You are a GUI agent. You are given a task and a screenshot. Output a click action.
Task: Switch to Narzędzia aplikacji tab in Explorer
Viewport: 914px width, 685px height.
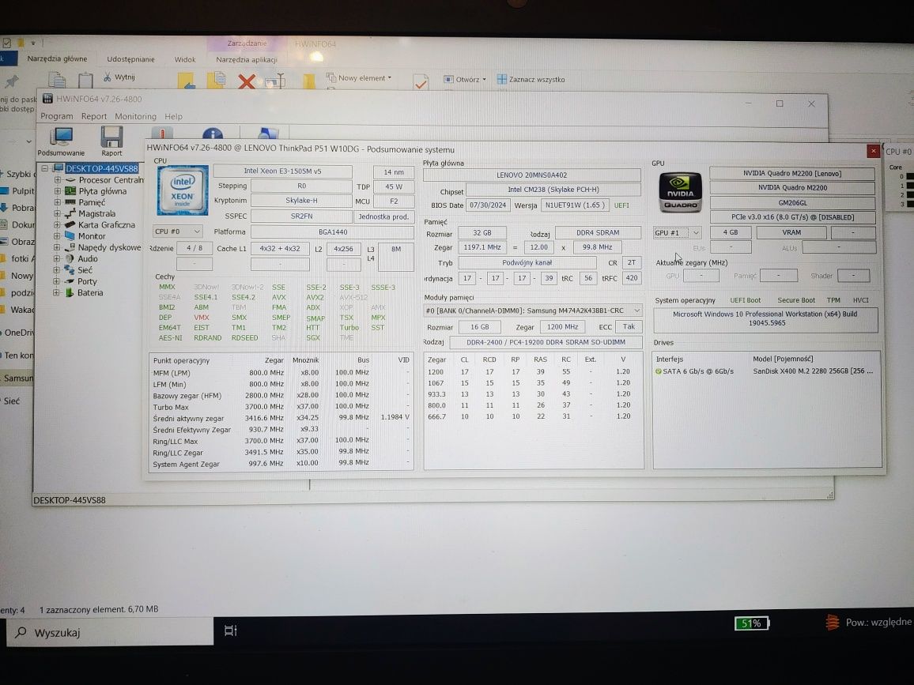point(247,59)
